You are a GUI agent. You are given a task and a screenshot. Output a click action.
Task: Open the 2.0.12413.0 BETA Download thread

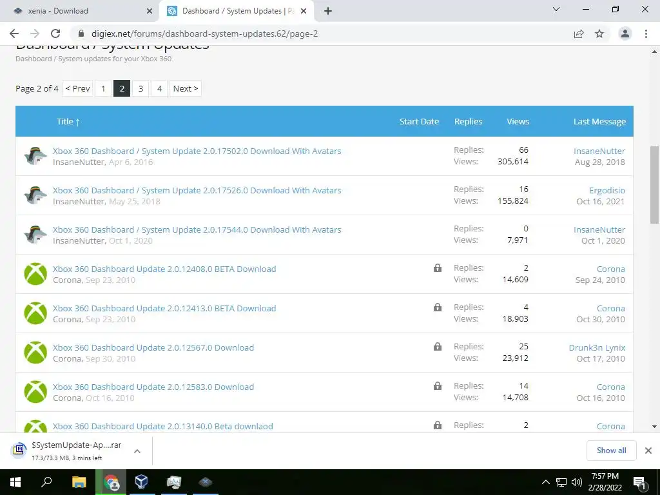pos(164,308)
